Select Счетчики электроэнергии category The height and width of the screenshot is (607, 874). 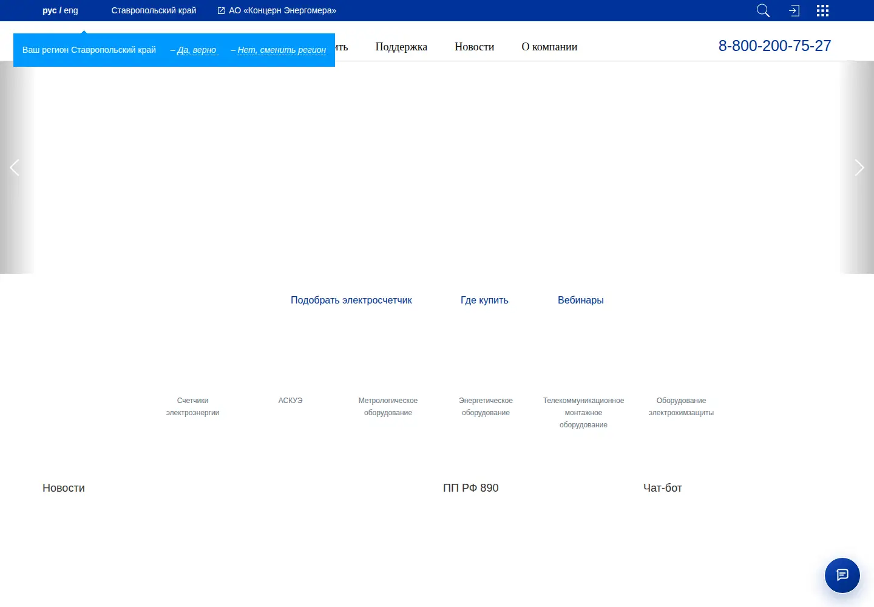[192, 407]
